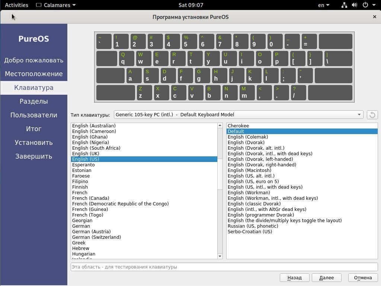Select Cherokee variant
Viewport: 381px width, 286px height.
[302, 126]
